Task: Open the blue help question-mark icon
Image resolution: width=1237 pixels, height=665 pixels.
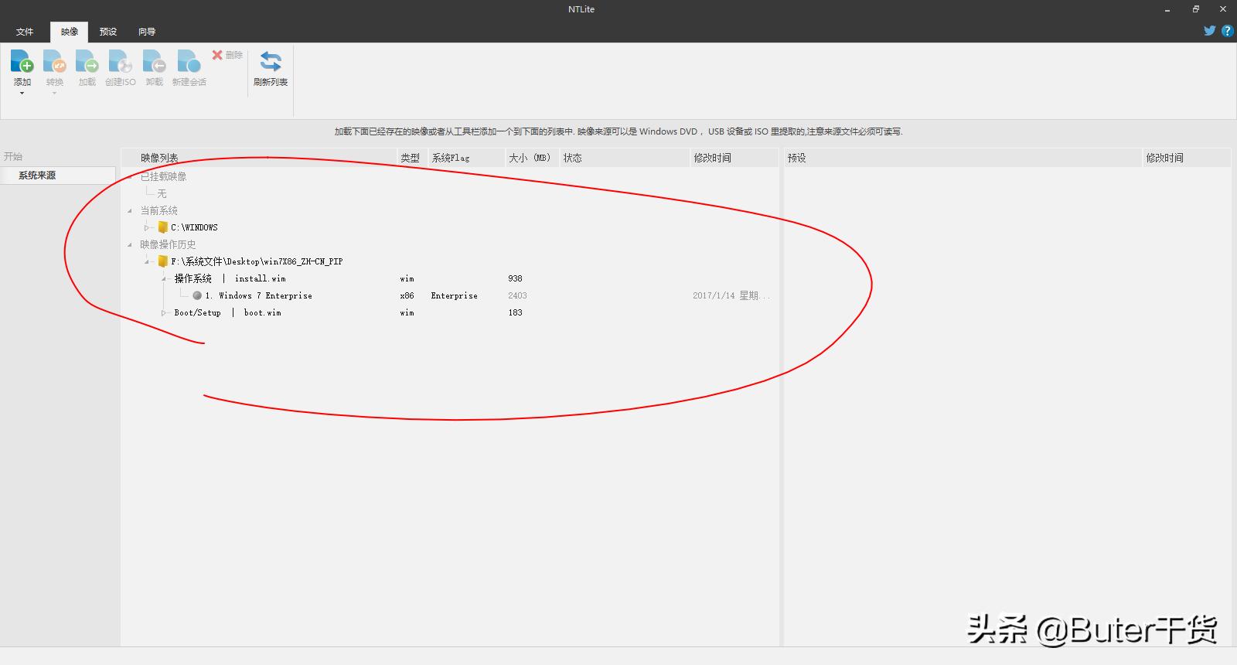Action: point(1227,31)
